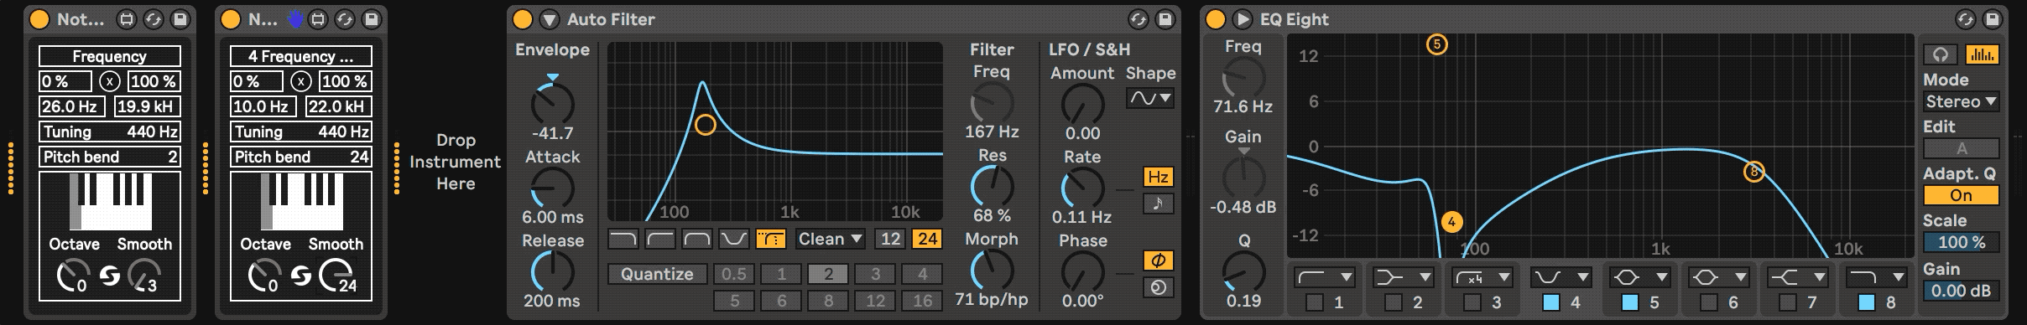Open band 2 filter type dropdown

1404,276
